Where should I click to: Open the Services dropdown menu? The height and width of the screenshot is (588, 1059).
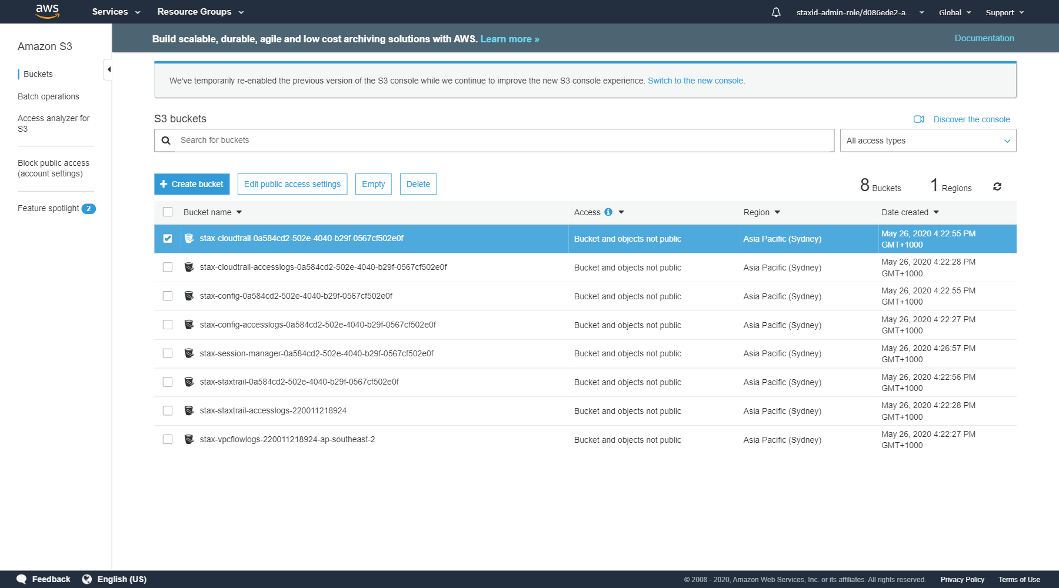coord(116,12)
